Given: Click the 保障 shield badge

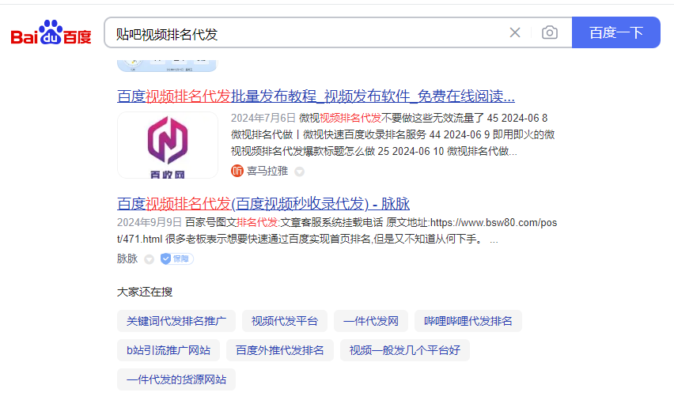Looking at the screenshot, I should (x=176, y=258).
